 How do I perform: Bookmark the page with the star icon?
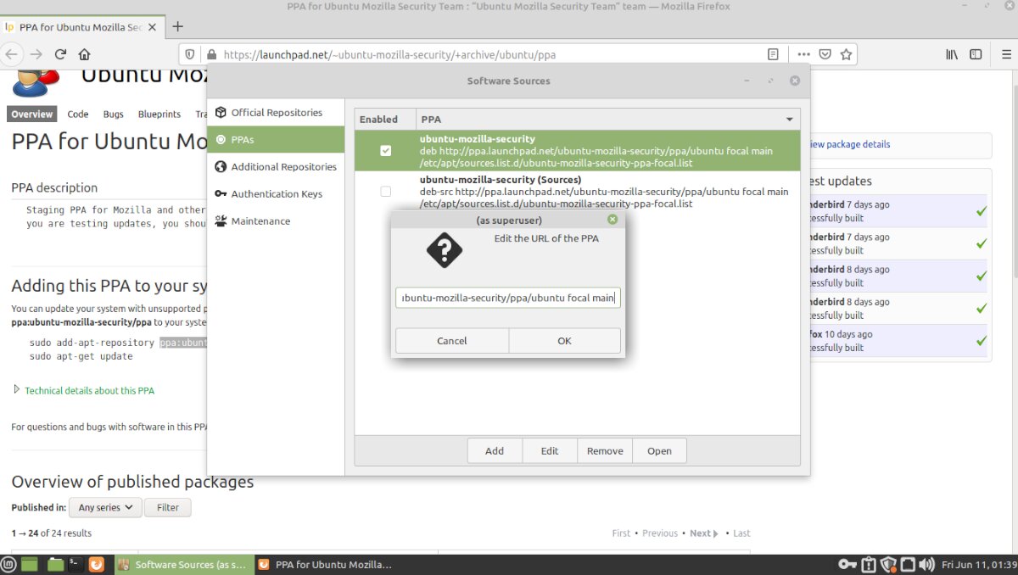[x=844, y=53]
